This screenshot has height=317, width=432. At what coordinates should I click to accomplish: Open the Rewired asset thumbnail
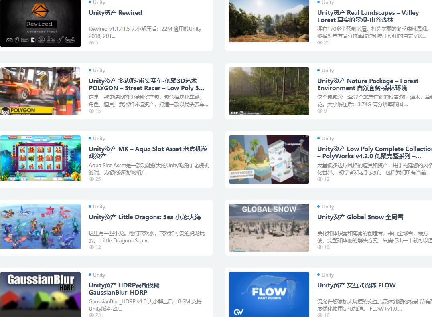pos(41,23)
